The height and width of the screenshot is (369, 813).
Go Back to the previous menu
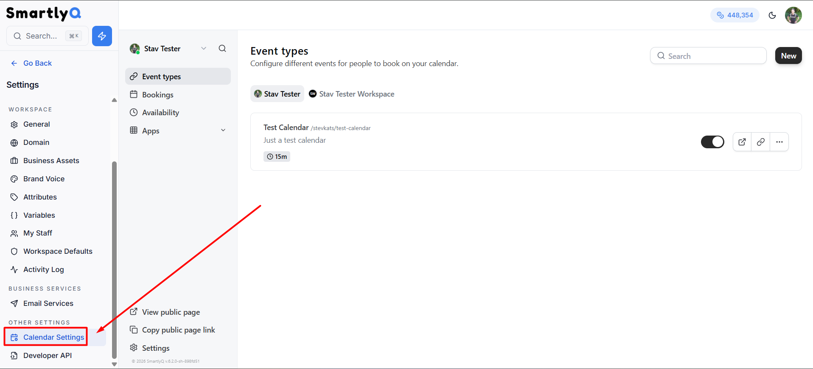[31, 63]
